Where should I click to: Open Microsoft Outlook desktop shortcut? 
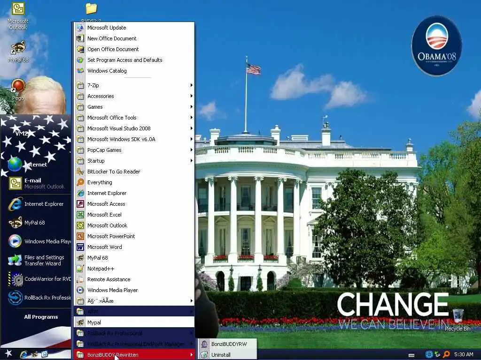click(18, 16)
